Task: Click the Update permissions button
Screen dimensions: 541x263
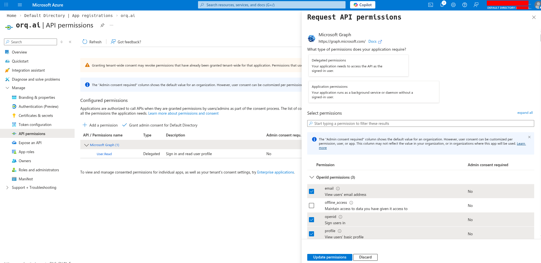Action: 329,257
